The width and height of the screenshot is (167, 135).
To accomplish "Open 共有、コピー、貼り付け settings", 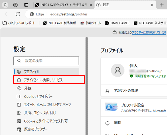I will pyautogui.click(x=46, y=113).
